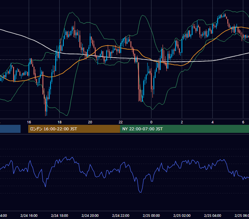Select the 20 hour label on the price chart axis
The height and width of the screenshot is (219, 249).
point(90,122)
